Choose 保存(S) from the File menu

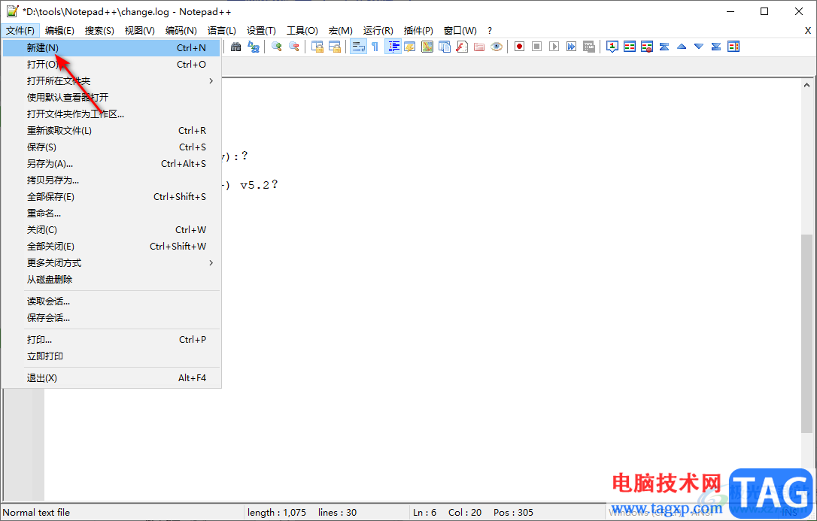click(x=111, y=147)
